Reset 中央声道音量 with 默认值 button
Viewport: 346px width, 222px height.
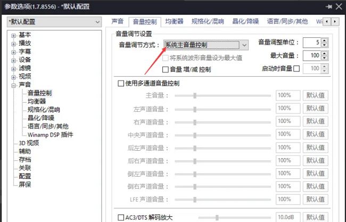[x=315, y=134]
